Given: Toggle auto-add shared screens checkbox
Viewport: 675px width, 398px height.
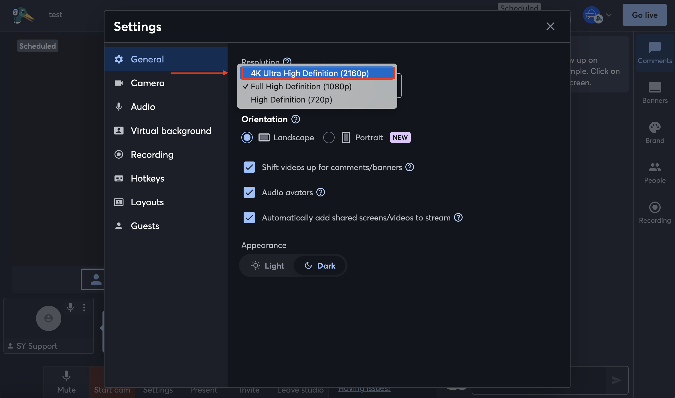Looking at the screenshot, I should coord(249,218).
